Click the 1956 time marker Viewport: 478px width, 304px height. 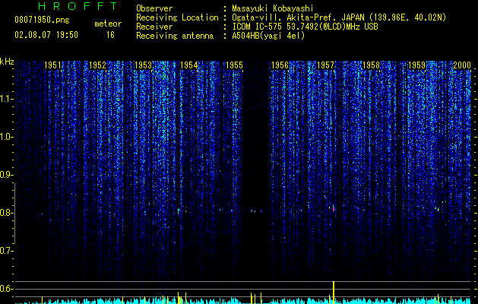tap(280, 65)
